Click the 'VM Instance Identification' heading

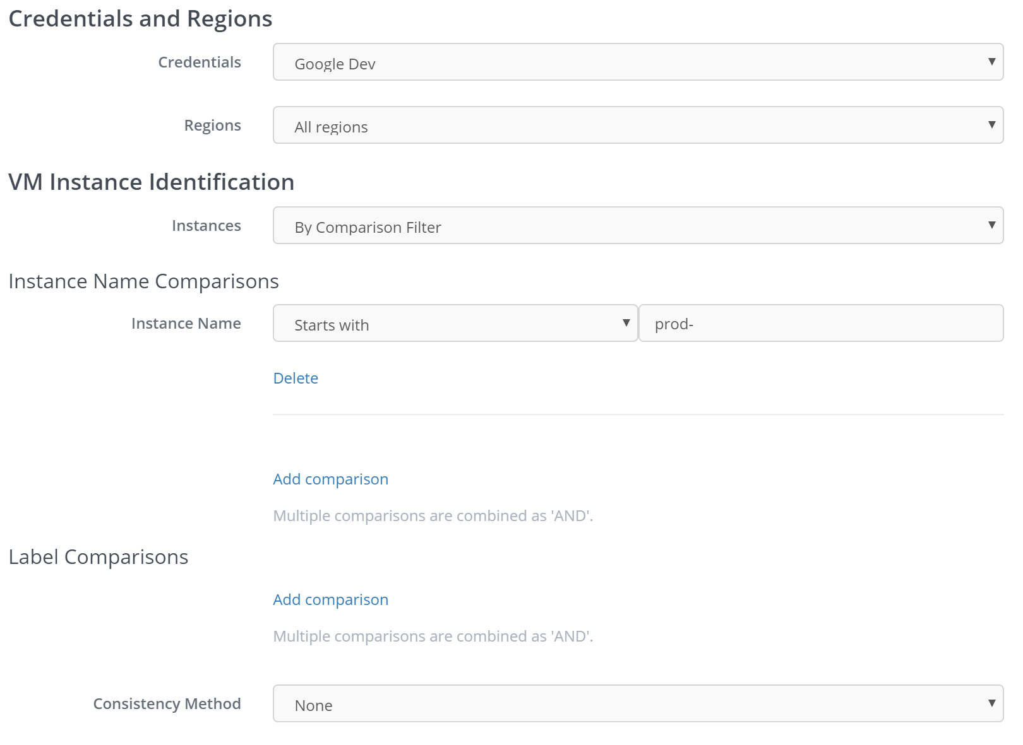pos(152,182)
